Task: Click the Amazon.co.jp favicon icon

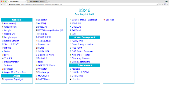Action: [x=3, y=23]
